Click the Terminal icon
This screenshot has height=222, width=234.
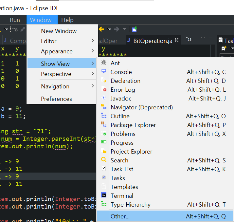pyautogui.click(x=104, y=195)
